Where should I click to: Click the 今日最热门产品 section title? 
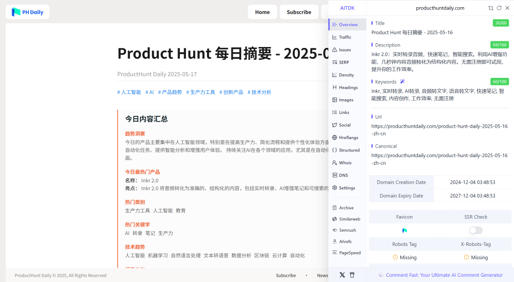[142, 172]
